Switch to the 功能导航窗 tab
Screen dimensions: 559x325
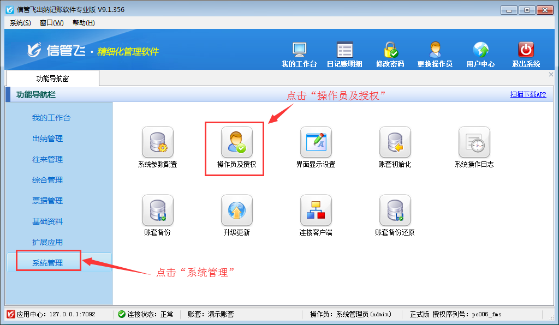point(52,79)
